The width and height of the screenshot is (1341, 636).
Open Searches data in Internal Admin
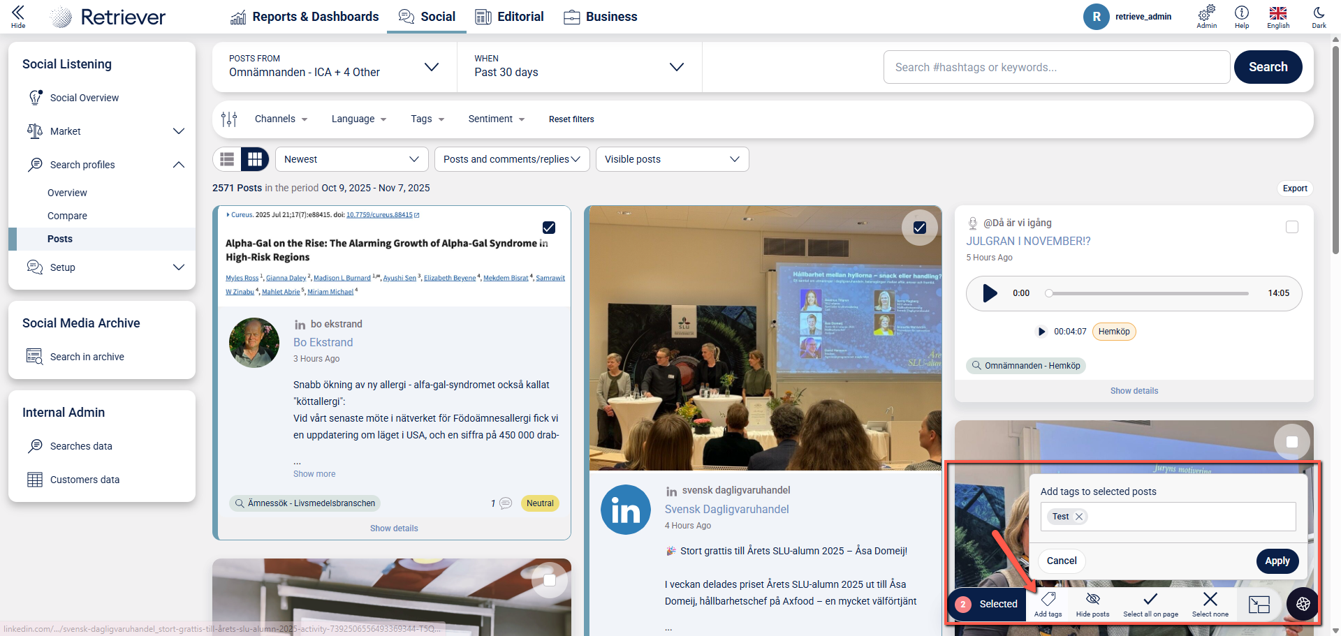(81, 446)
